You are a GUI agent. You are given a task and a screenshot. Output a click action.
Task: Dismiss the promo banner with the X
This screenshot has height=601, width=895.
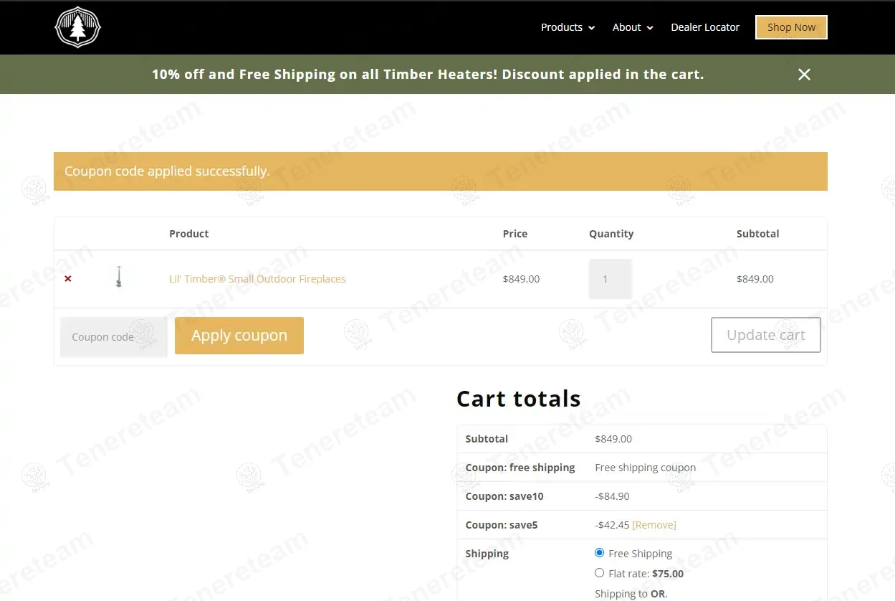[x=804, y=75]
